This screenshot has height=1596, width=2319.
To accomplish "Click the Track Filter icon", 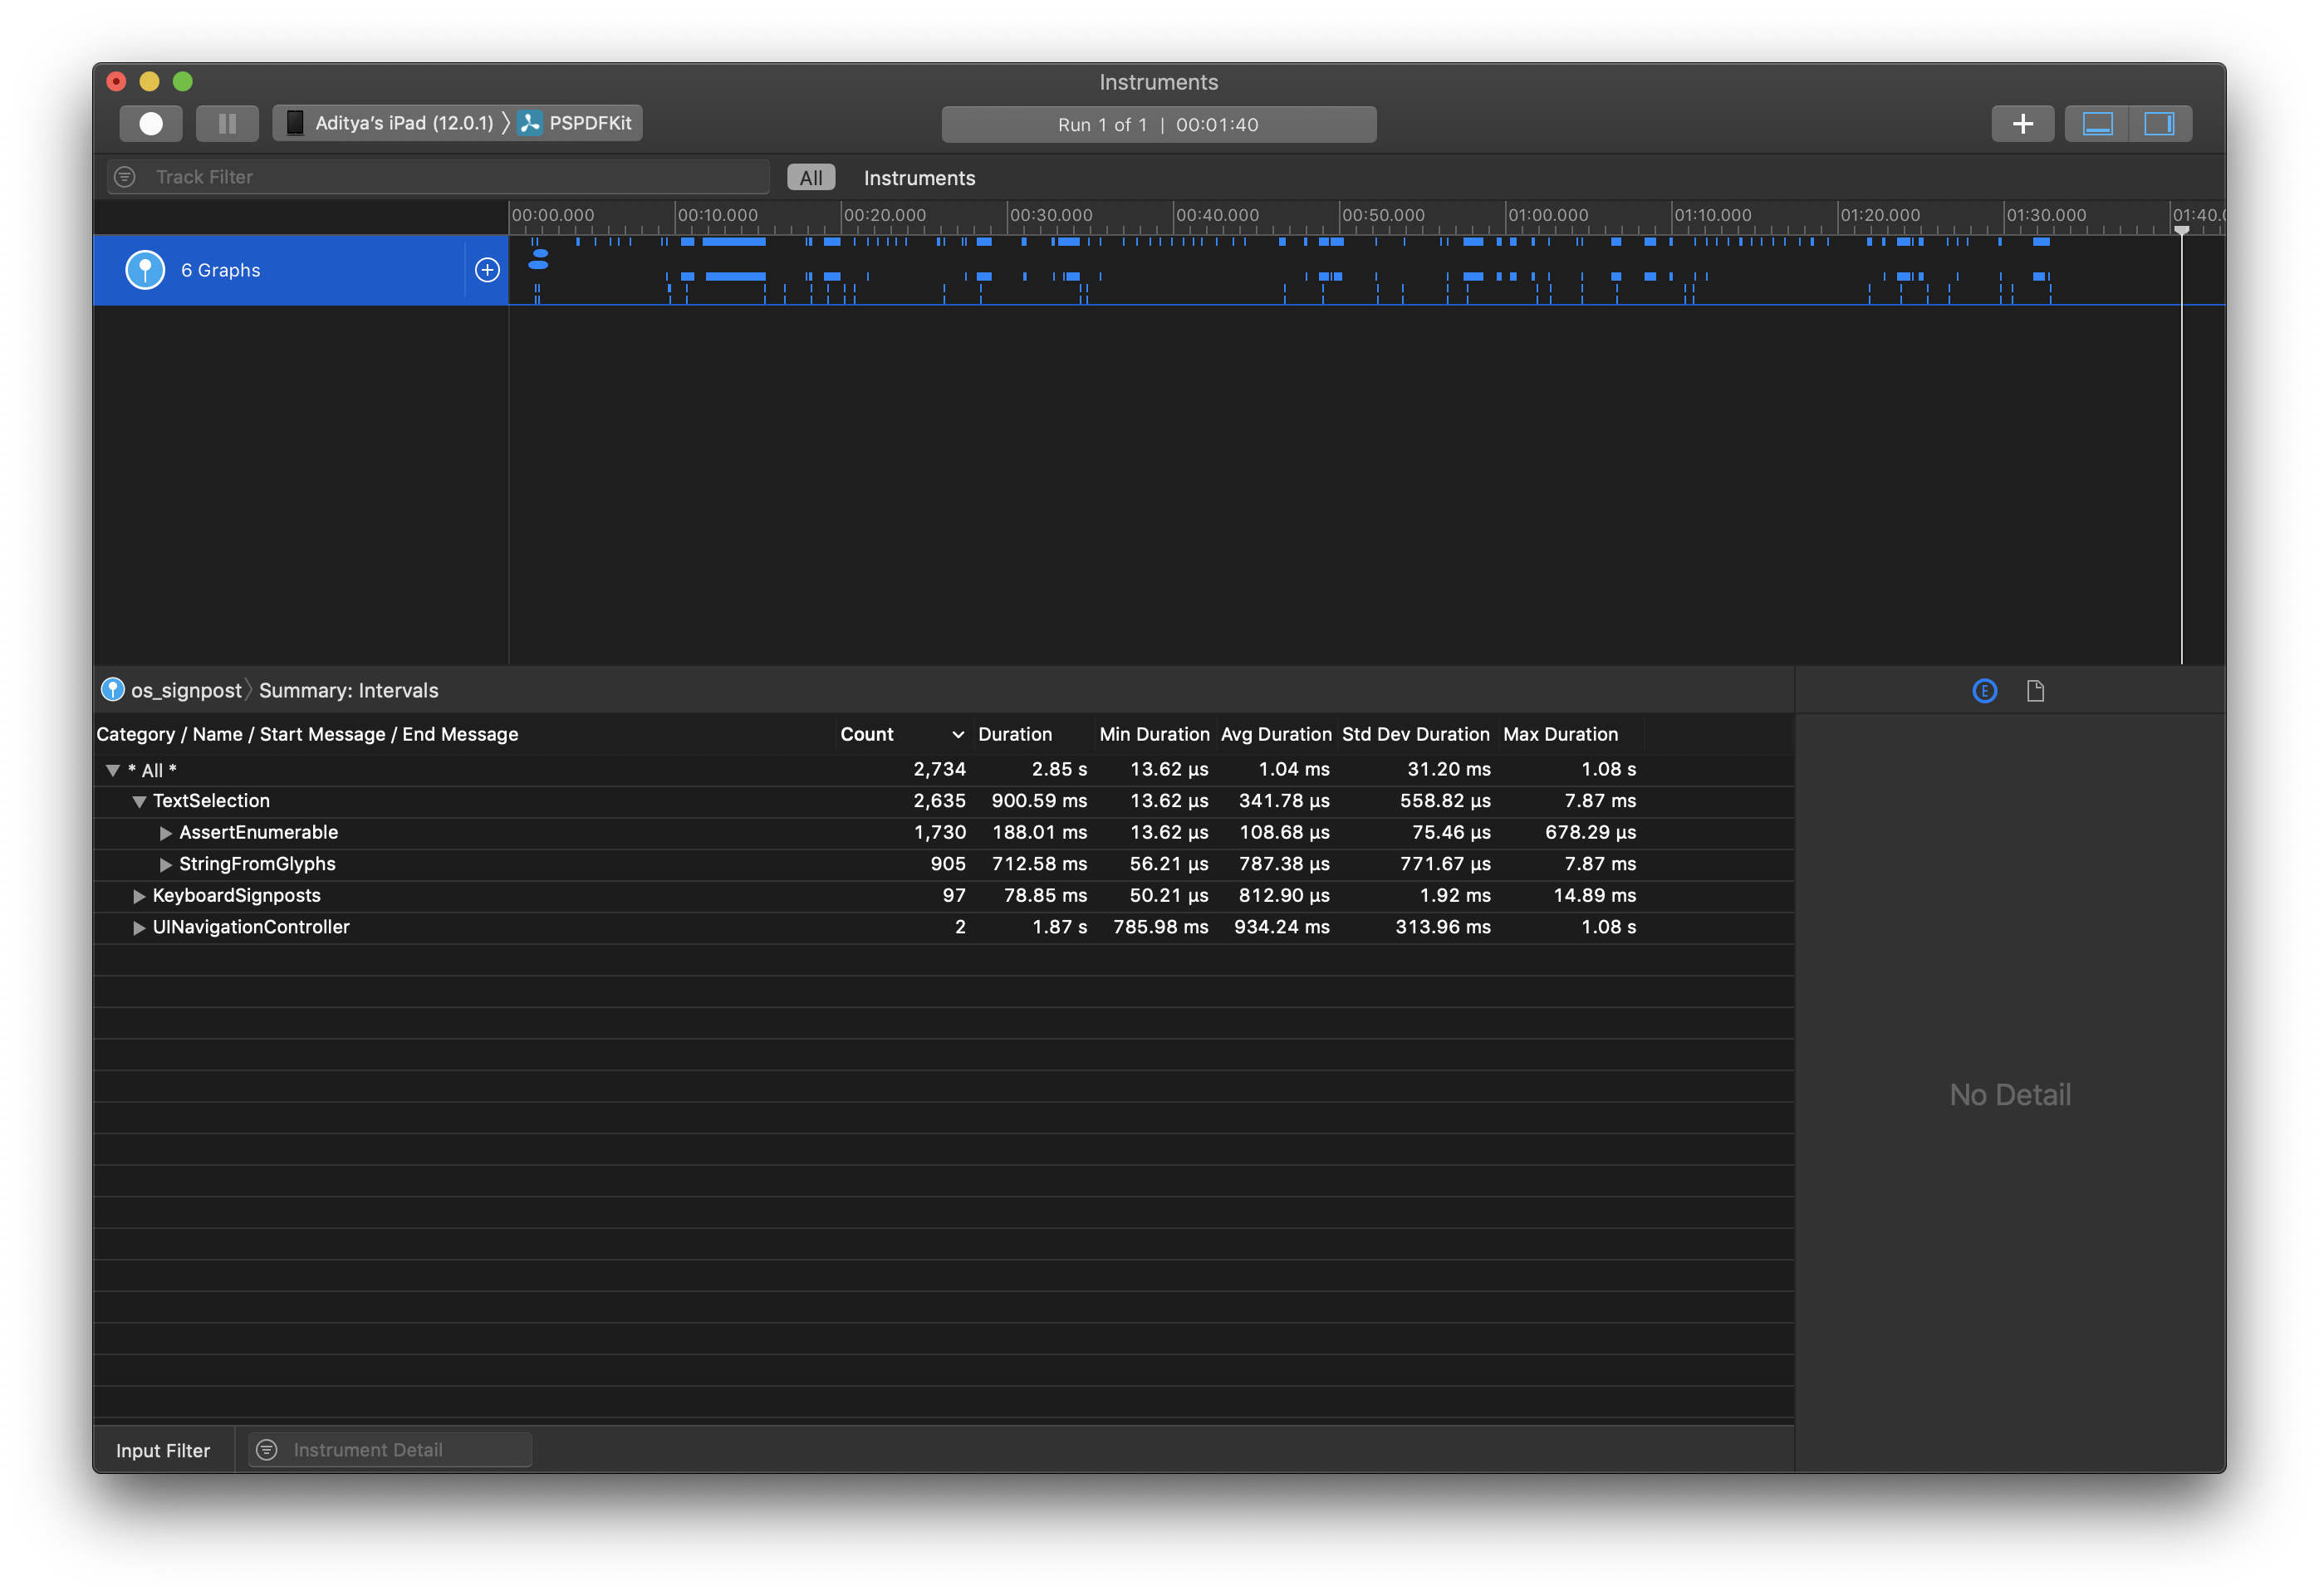I will click(125, 177).
